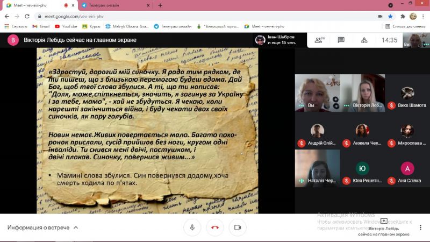Click the red hang up call button

point(215,227)
